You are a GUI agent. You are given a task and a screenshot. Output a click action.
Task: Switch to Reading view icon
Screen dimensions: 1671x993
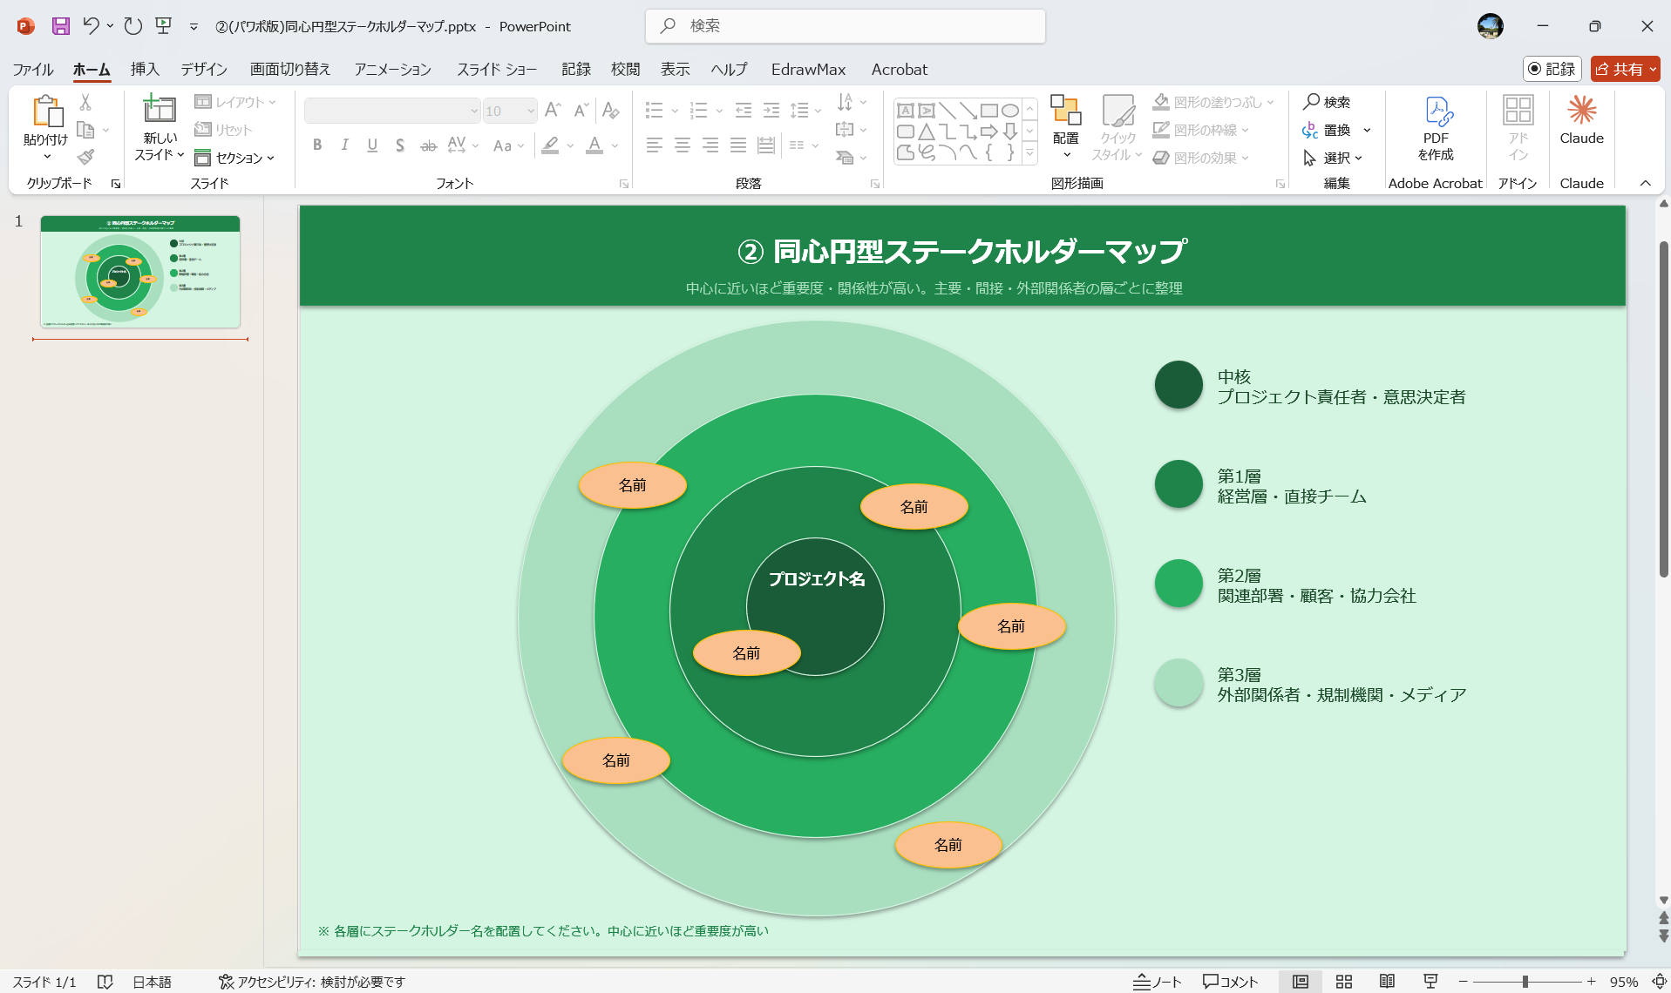click(1387, 982)
